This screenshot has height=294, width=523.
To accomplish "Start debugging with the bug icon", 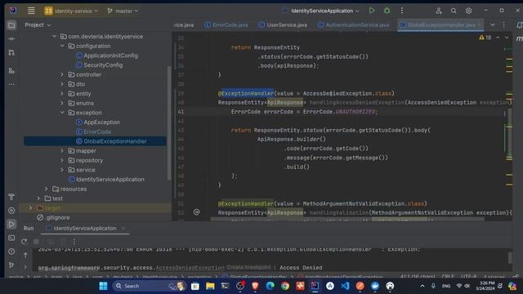I will coord(387,11).
